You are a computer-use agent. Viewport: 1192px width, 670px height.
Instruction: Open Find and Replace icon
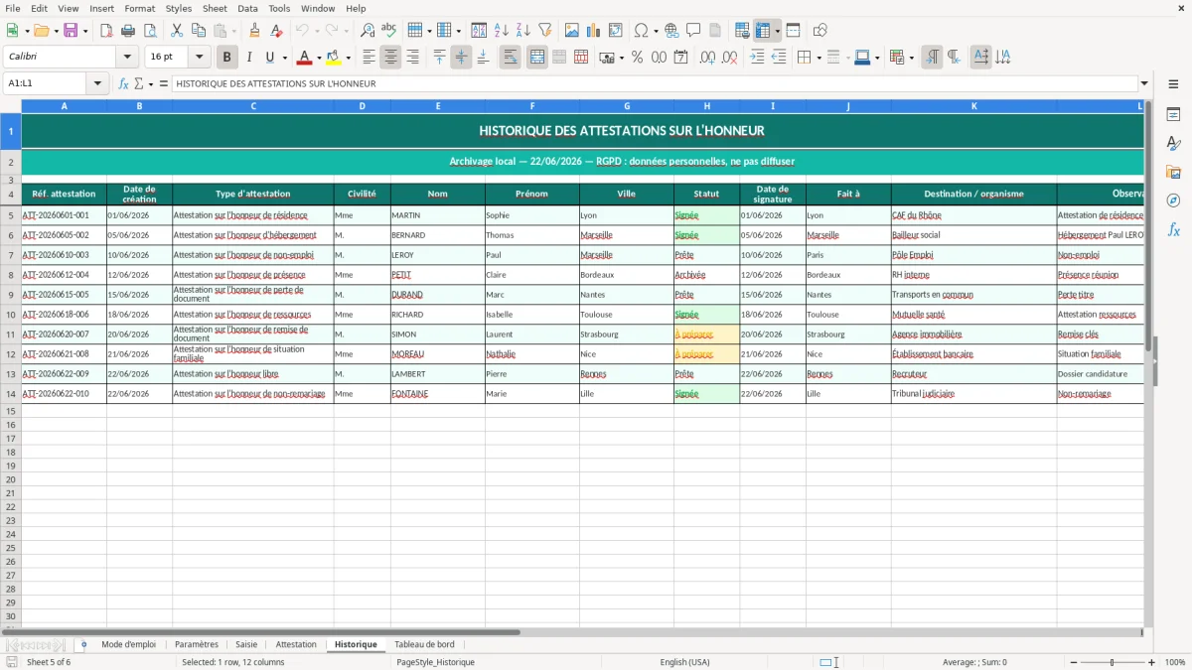(368, 31)
